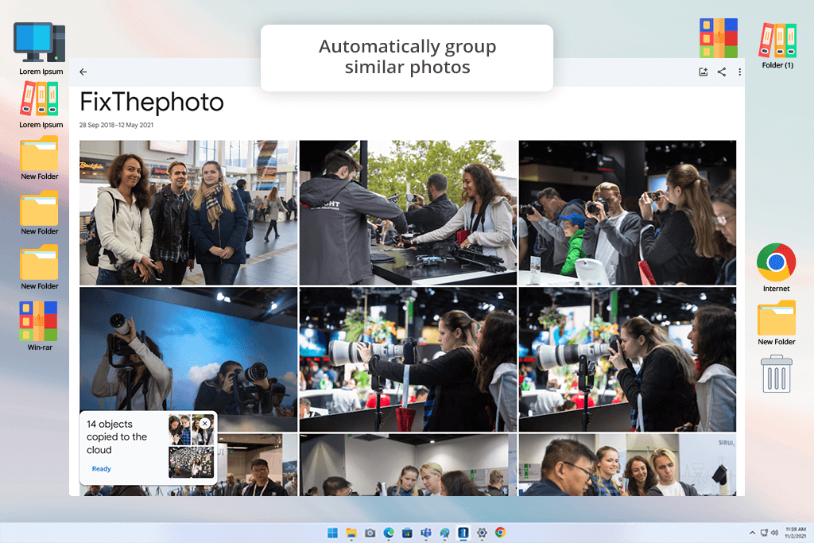Select the binders 'Lorem Ipsum' desktop icon
This screenshot has height=543, width=814.
pos(40,106)
